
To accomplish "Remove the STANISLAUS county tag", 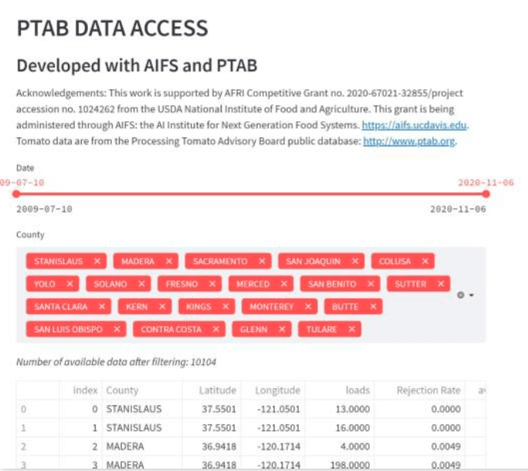I will 97,262.
